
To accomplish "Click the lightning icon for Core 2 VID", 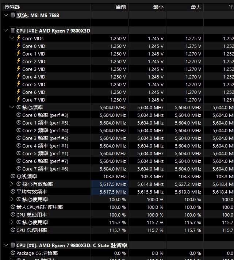I will [x=19, y=61].
